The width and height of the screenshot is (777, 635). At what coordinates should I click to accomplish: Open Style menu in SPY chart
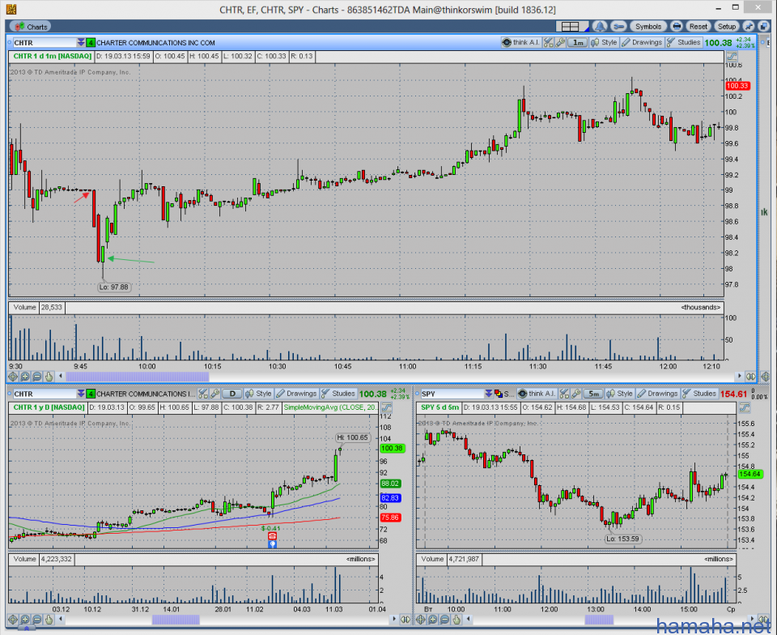619,394
